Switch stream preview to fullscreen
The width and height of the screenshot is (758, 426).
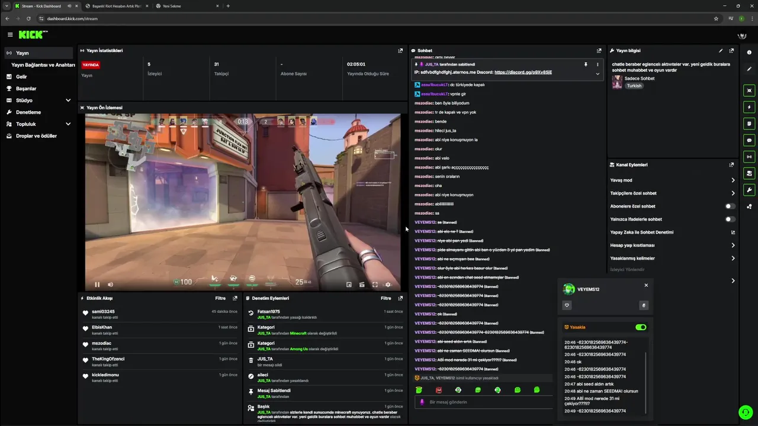tap(375, 285)
